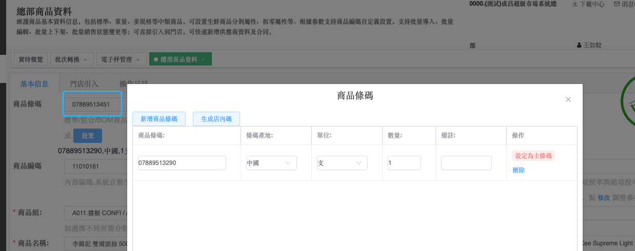This screenshot has height=251, width=635.
Task: Open the 條碼產地 dropdown showing 中國
Action: tap(271, 163)
